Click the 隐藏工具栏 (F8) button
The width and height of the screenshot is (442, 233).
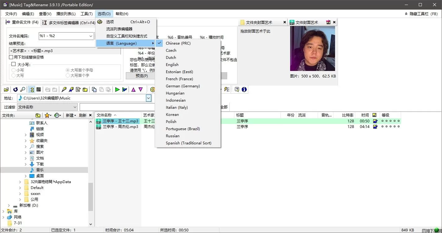[421, 14]
